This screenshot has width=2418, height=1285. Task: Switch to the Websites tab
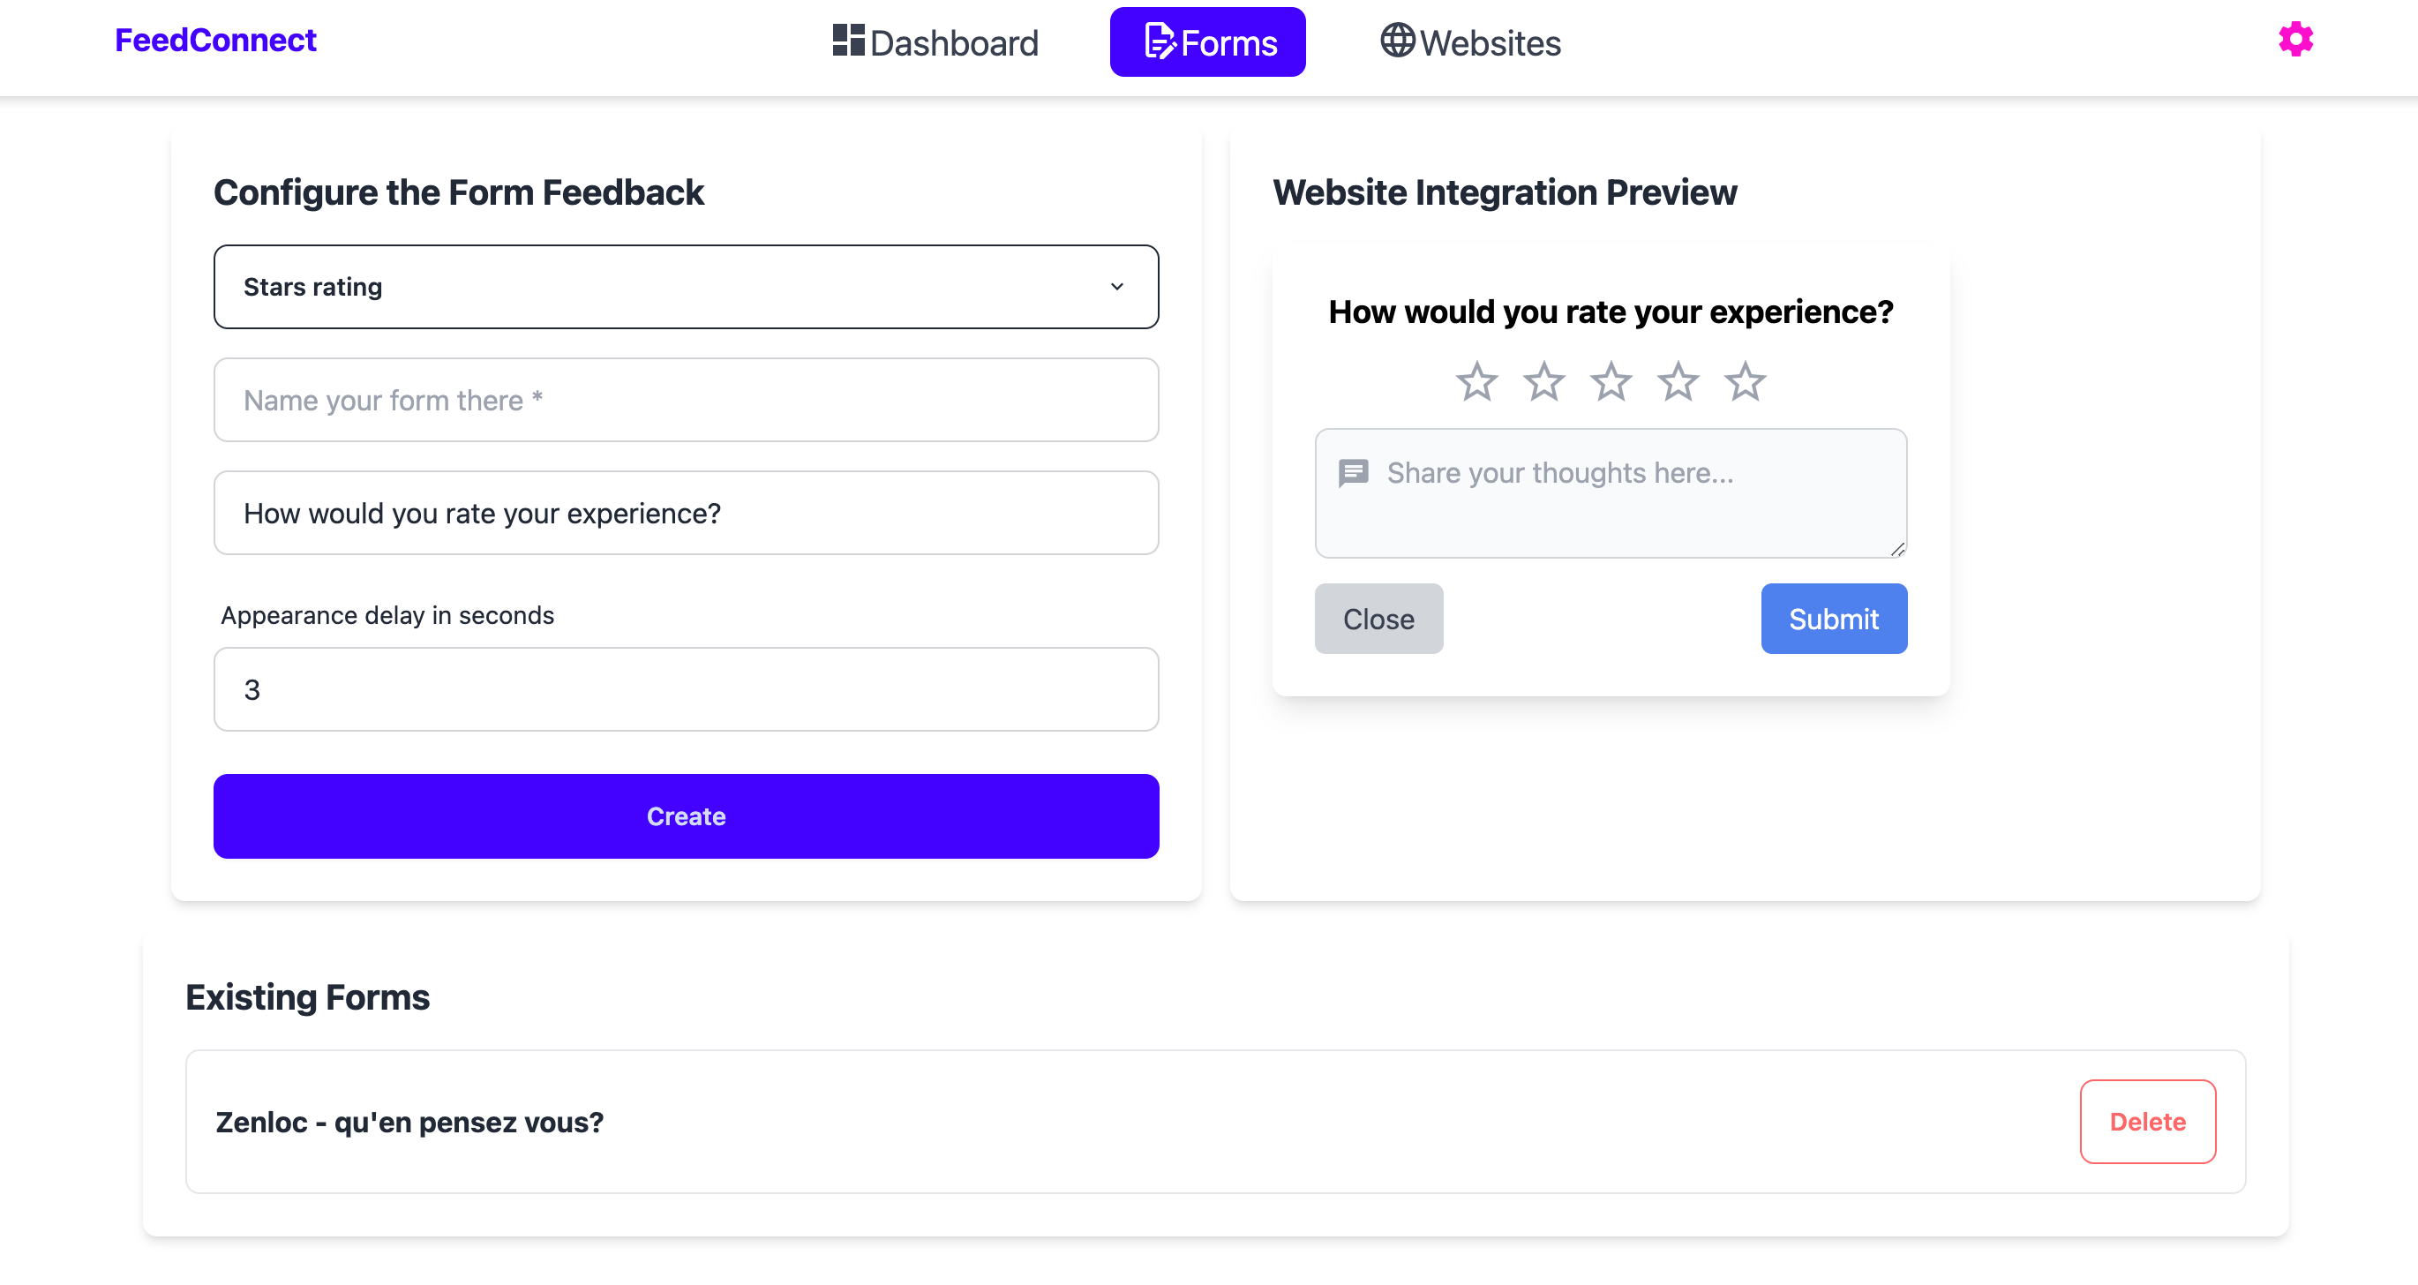pyautogui.click(x=1470, y=42)
